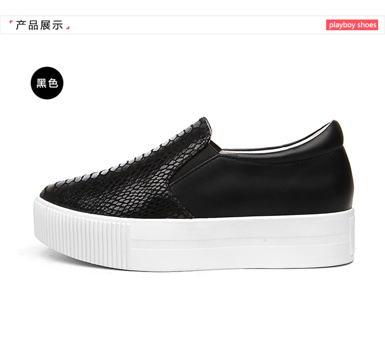
Task: Click the red corner mark before 产品展示
Action: [x=11, y=23]
